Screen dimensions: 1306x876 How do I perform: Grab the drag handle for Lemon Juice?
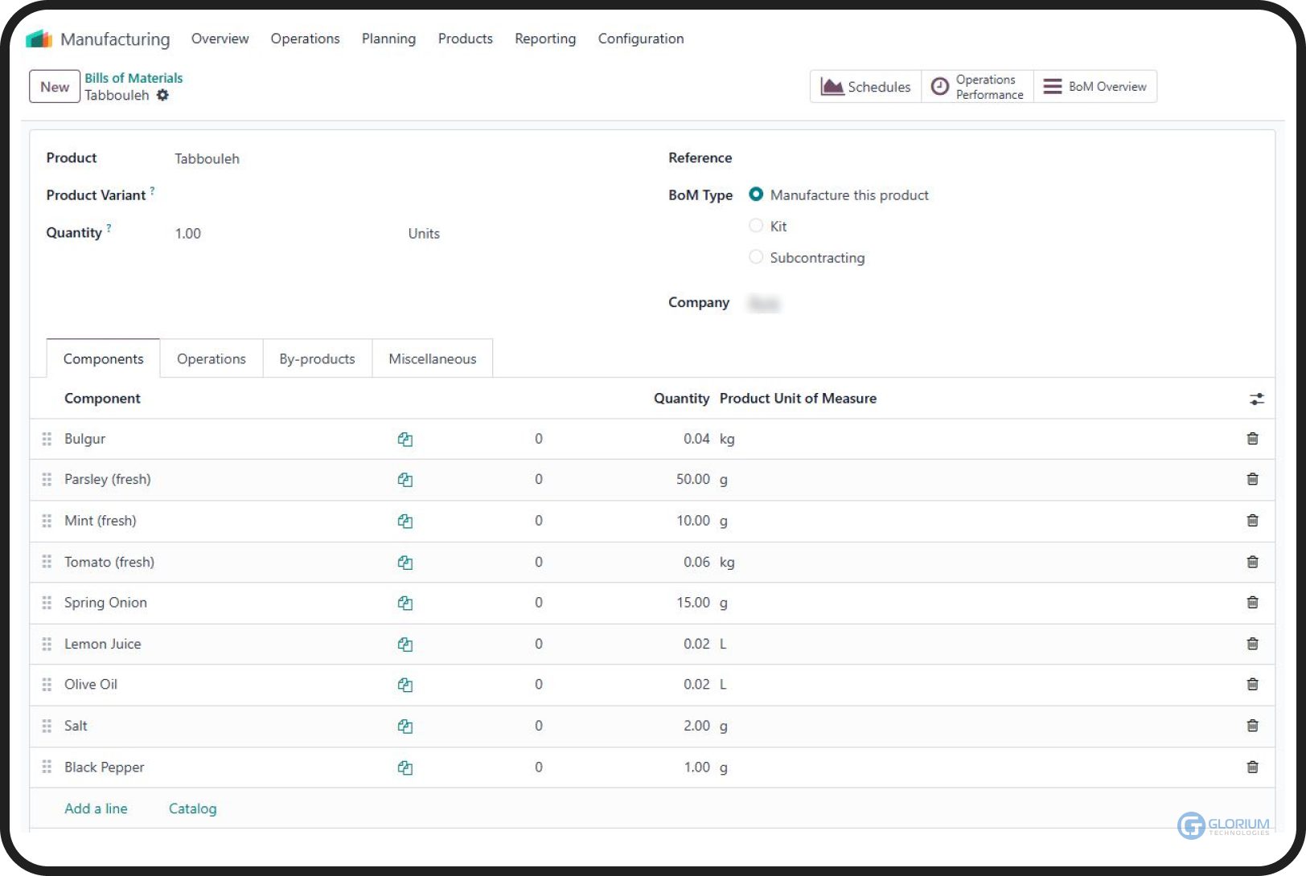coord(47,644)
